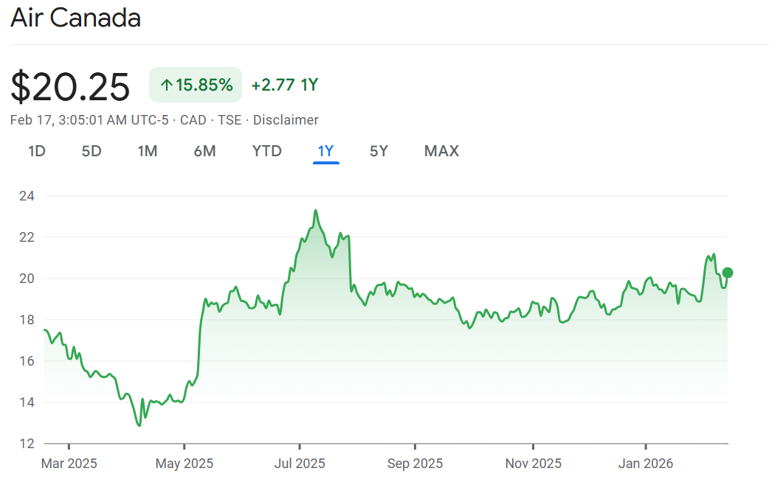Image resolution: width=769 pixels, height=485 pixels.
Task: Click the July 2025 peak on chart
Action: coord(316,211)
